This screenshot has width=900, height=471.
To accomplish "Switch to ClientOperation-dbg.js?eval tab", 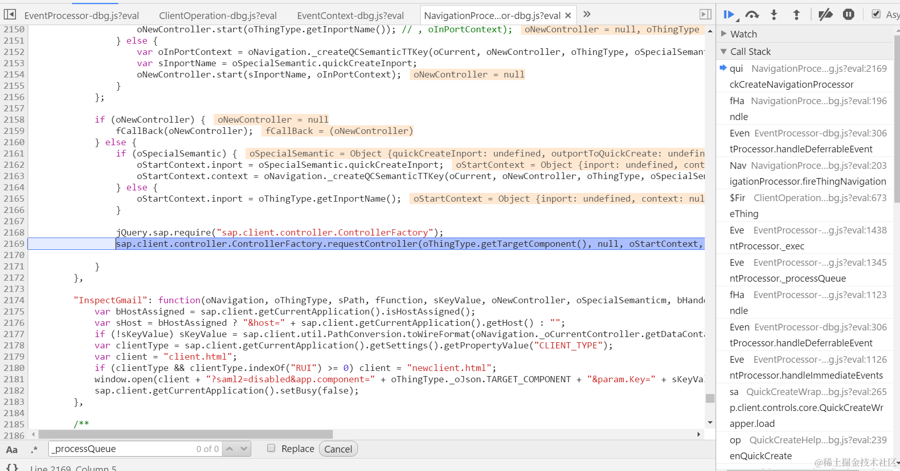I will coord(218,15).
